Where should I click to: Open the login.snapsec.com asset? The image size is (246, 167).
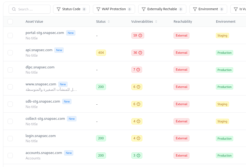(x=41, y=136)
